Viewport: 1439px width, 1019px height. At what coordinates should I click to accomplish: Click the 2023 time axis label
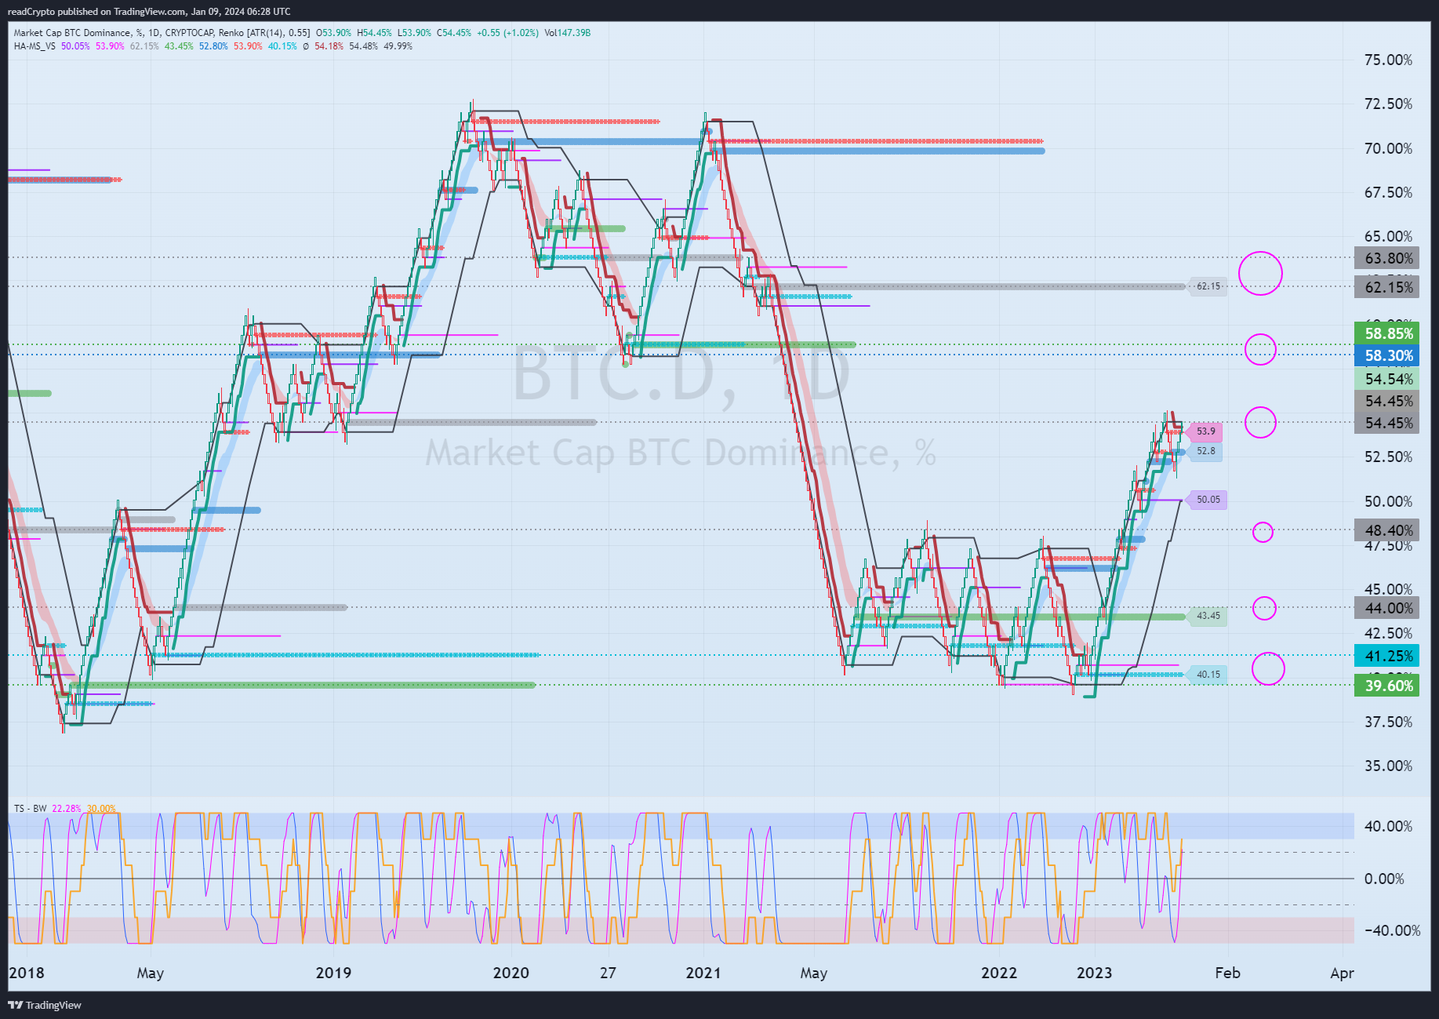[x=1094, y=974]
